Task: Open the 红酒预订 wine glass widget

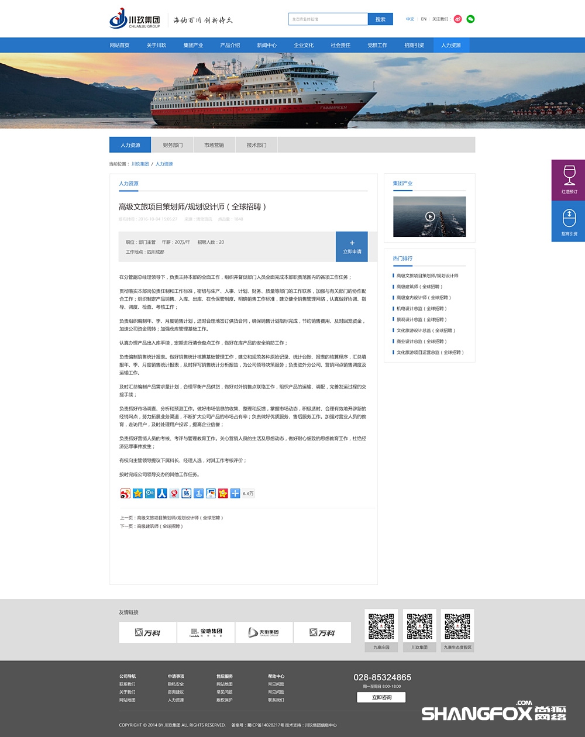Action: pos(569,180)
